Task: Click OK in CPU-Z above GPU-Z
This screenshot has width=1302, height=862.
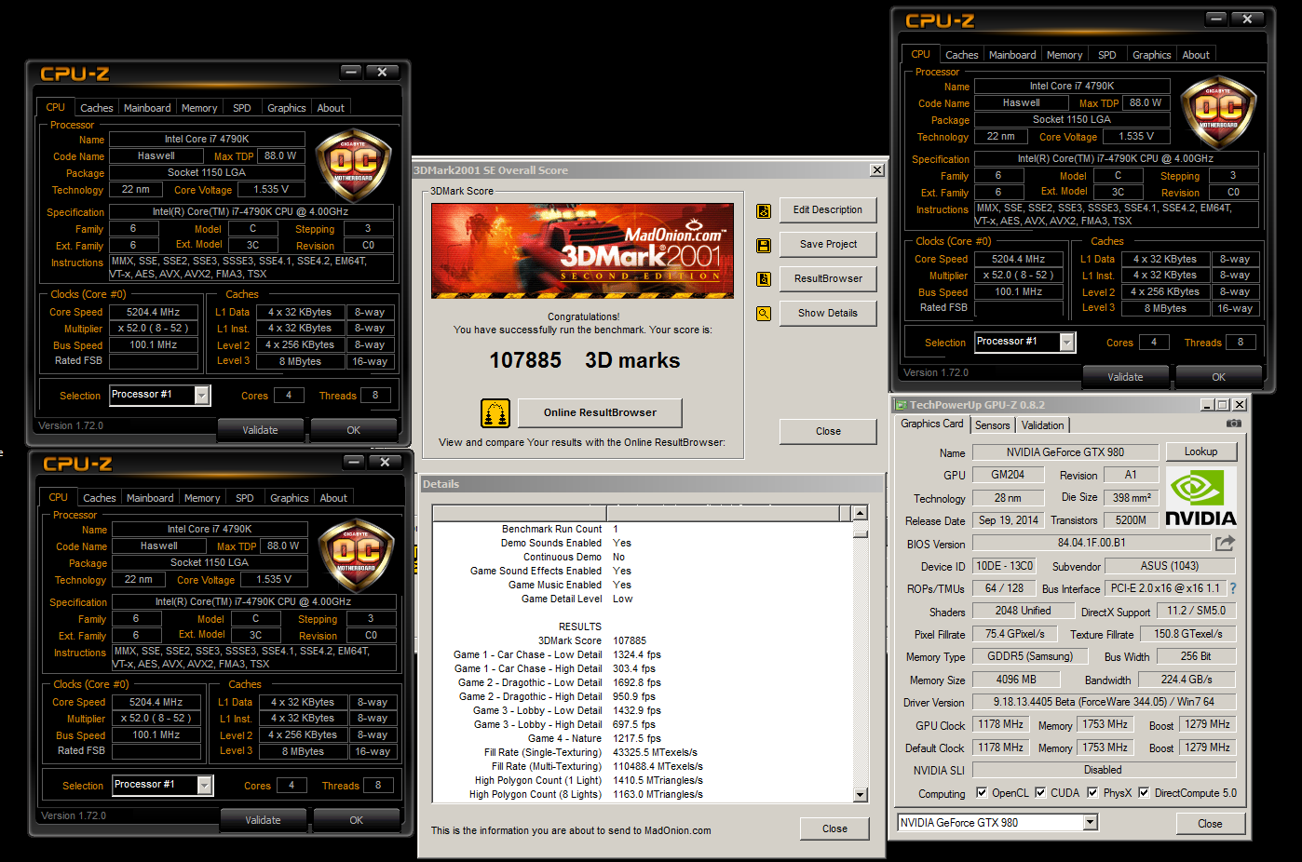Action: tap(1219, 377)
